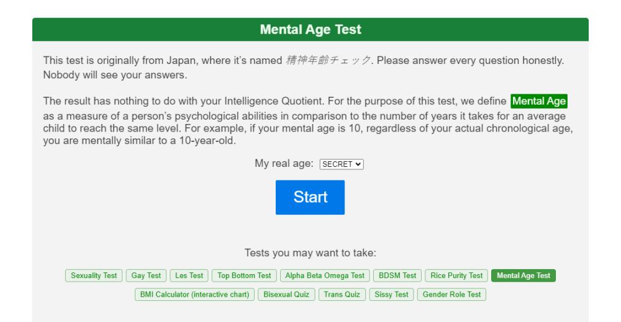Open the Gay Test link
This screenshot has width=621, height=322.
click(146, 275)
